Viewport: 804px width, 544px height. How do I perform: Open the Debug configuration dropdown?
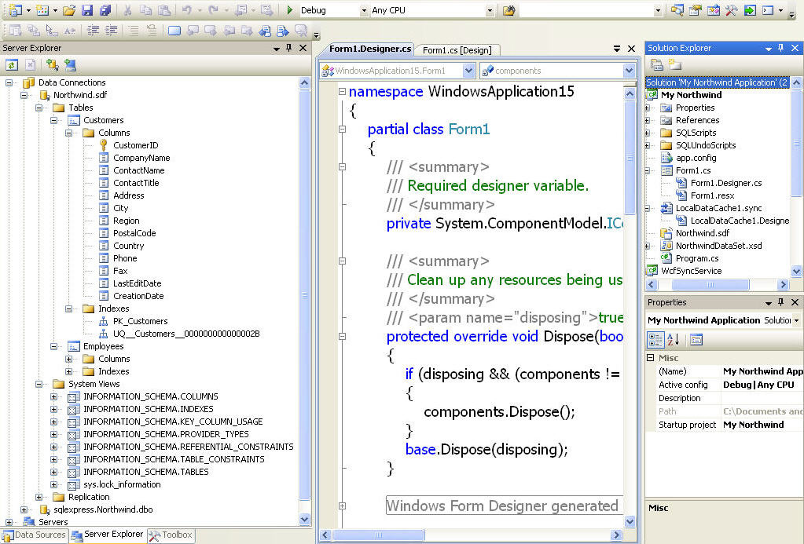(364, 11)
